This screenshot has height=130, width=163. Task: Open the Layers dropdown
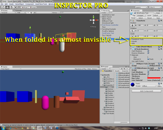141,7
